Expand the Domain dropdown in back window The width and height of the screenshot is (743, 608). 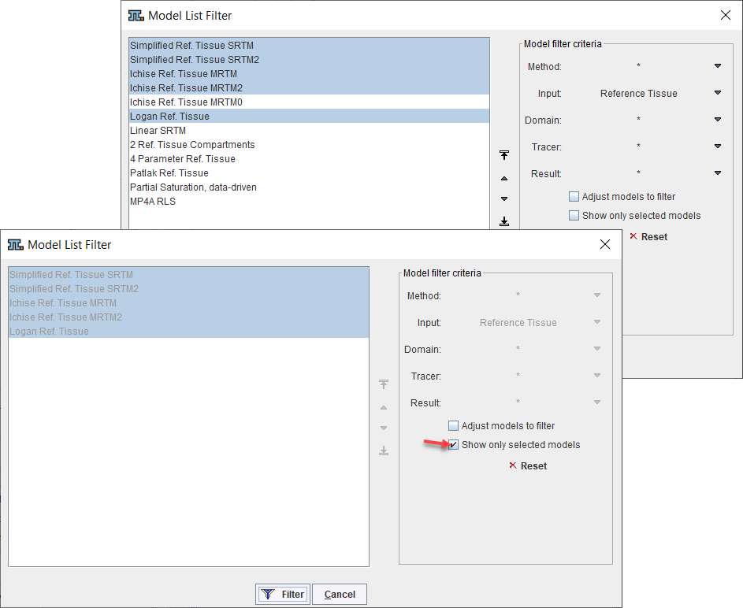[718, 120]
